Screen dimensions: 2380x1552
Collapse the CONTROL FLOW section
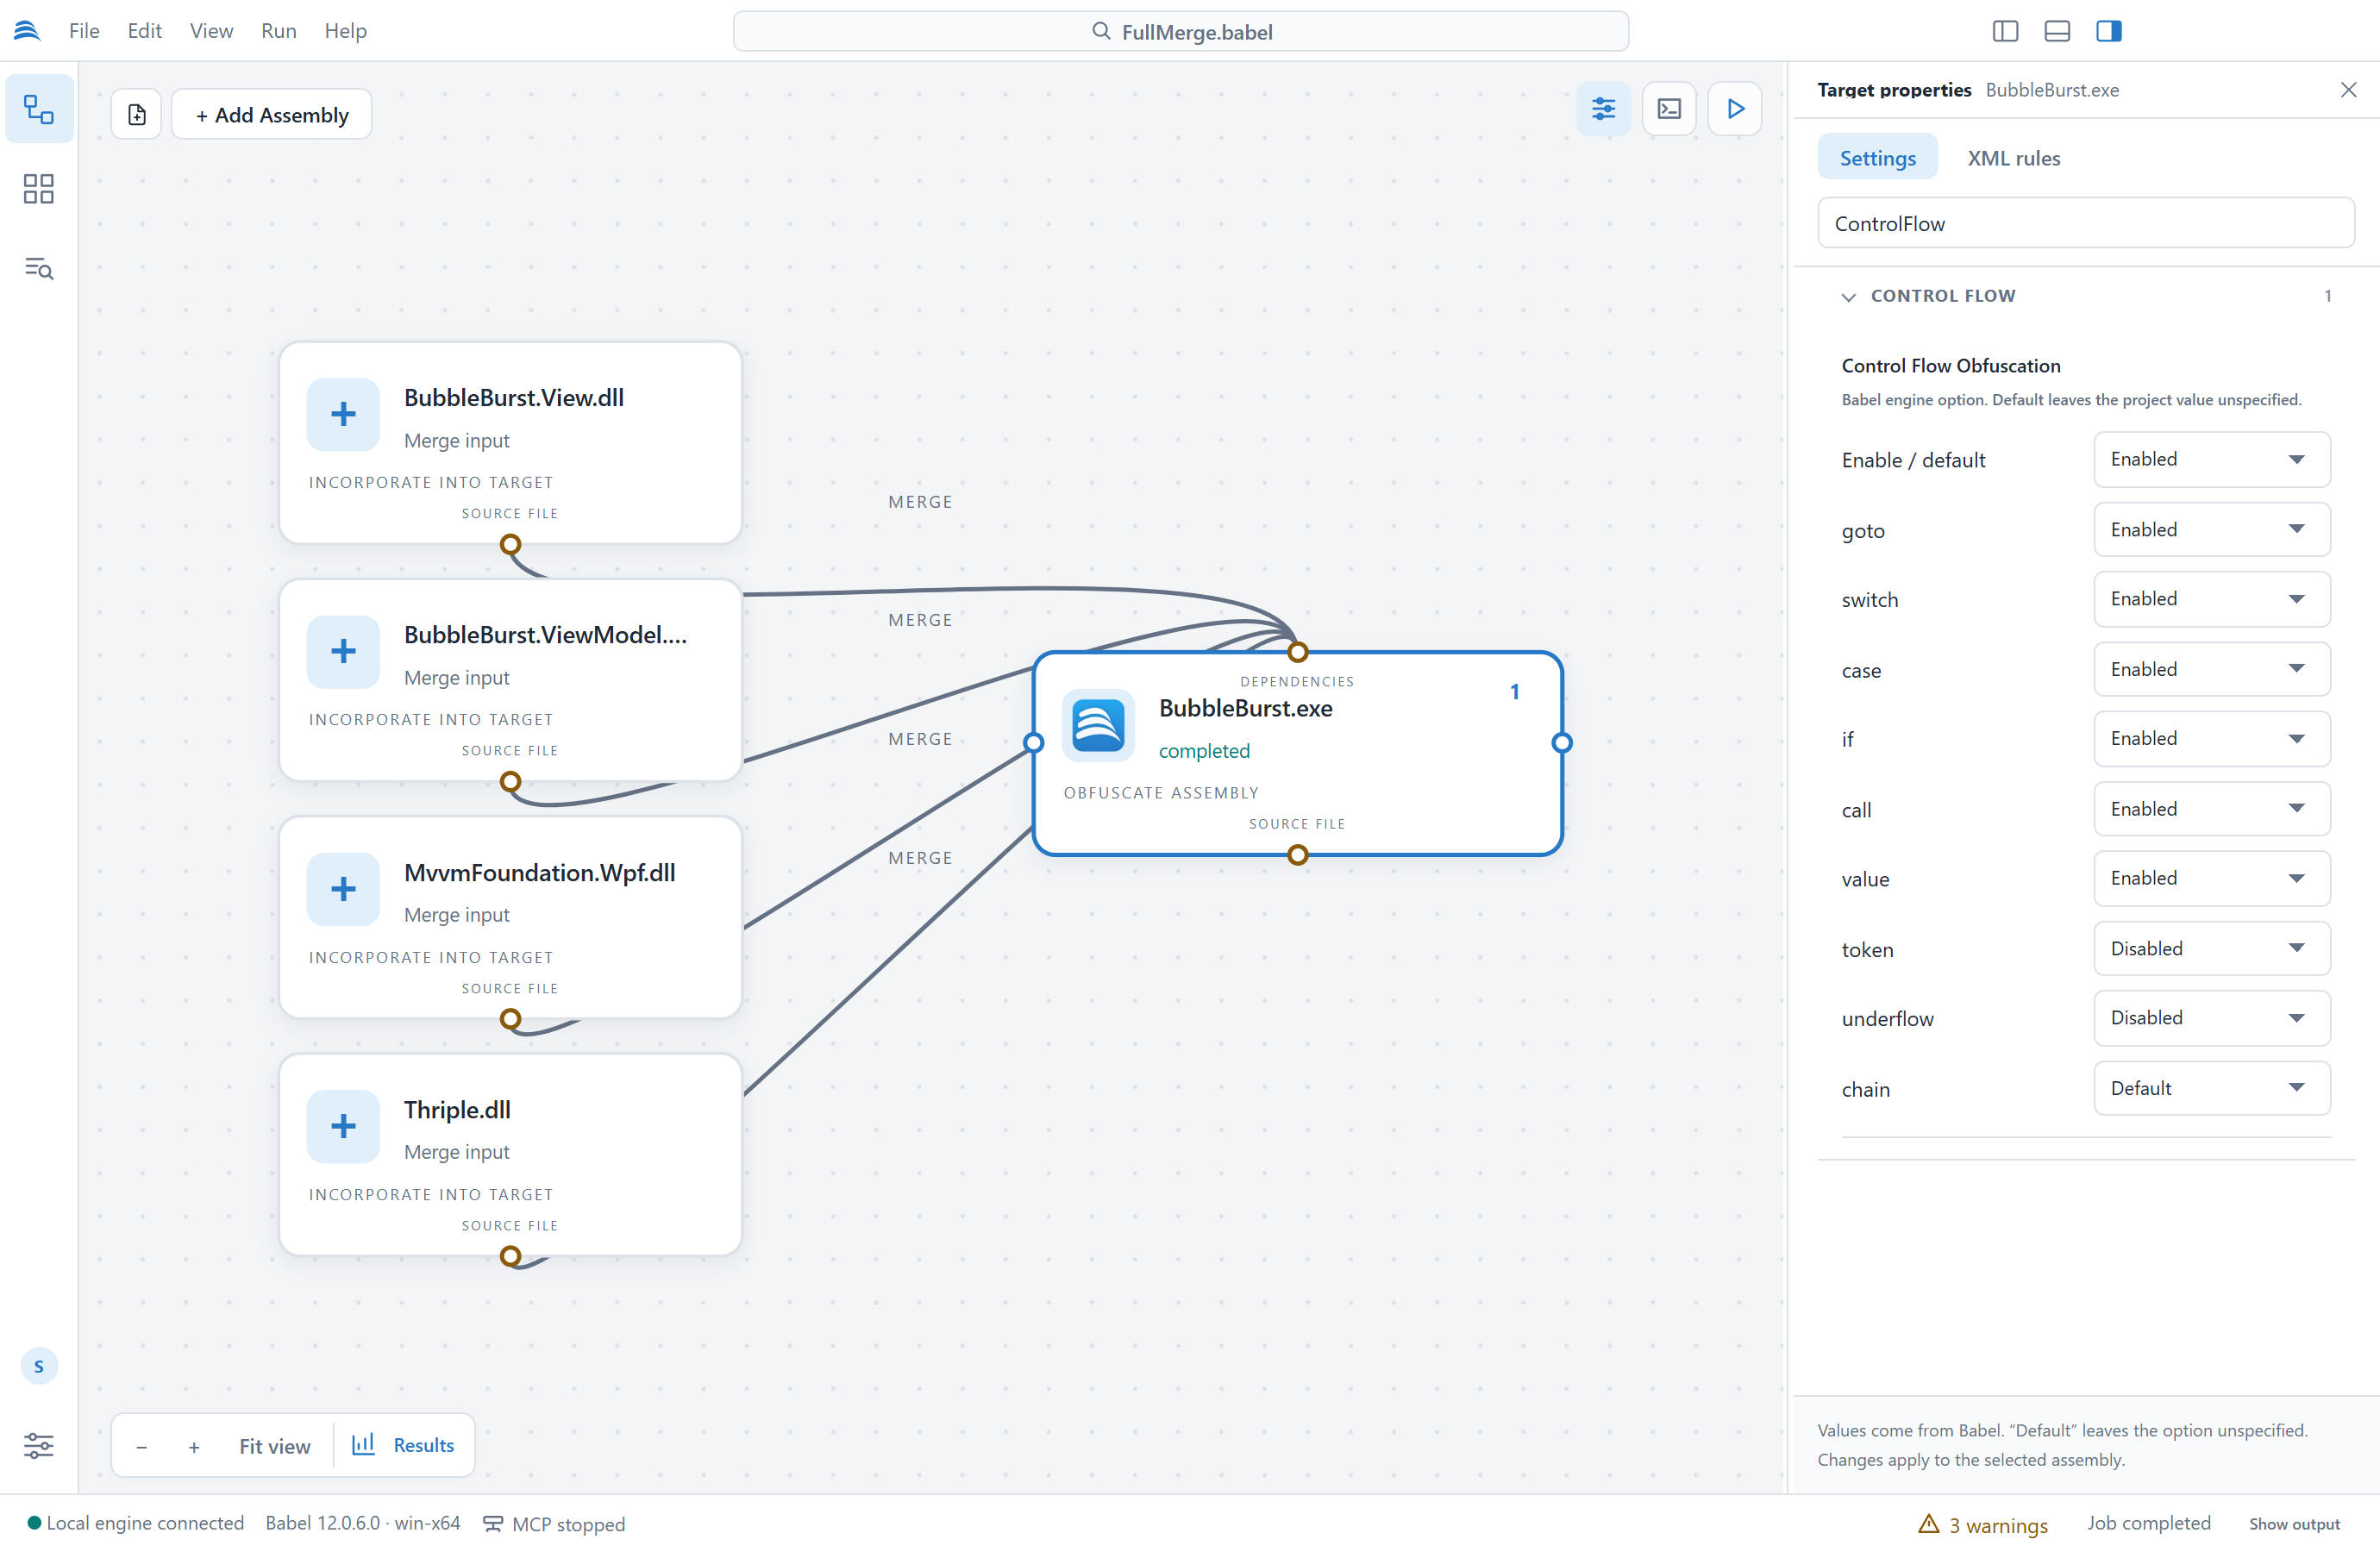point(1848,297)
